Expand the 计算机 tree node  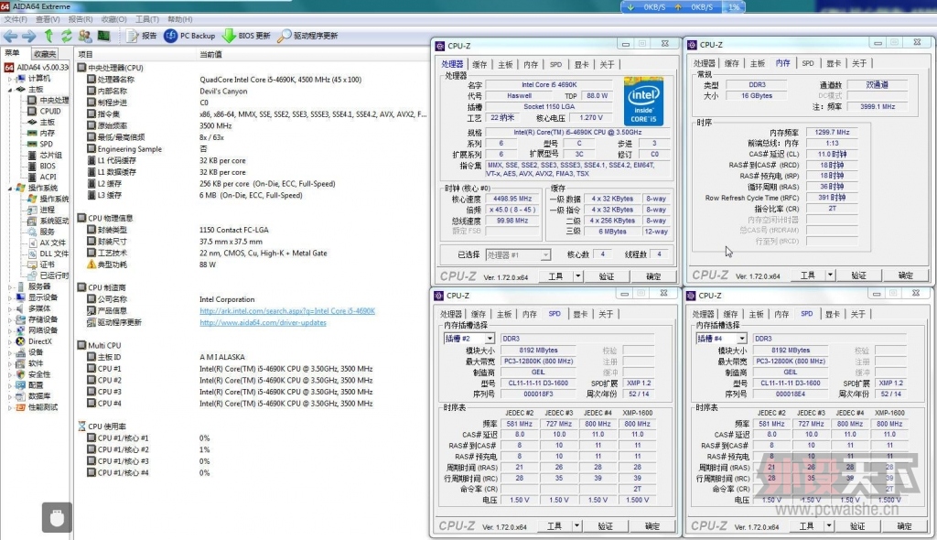[9, 79]
